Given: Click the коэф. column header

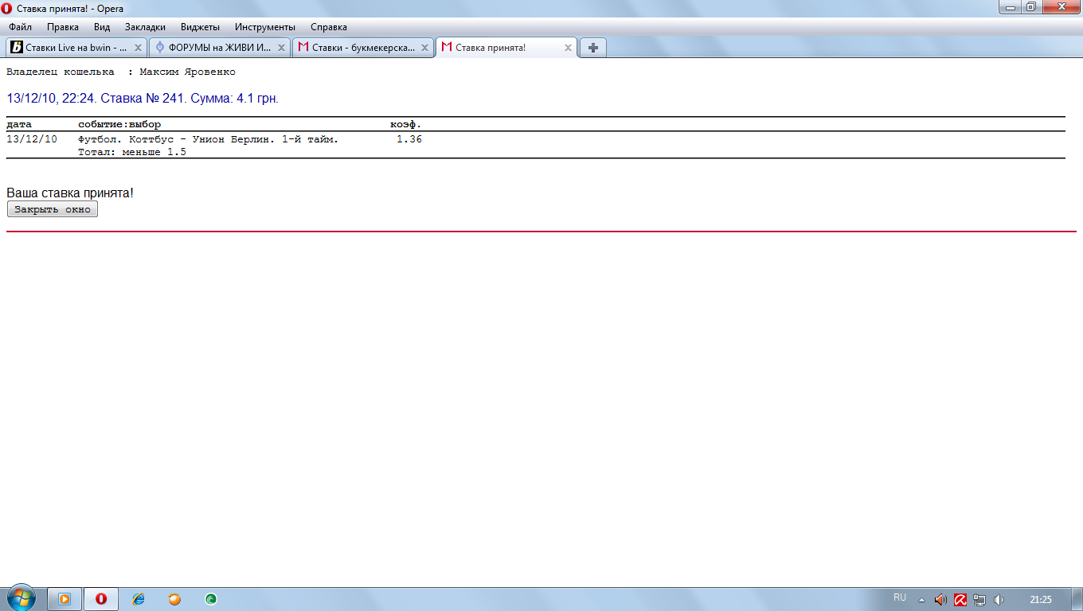Looking at the screenshot, I should (x=405, y=125).
